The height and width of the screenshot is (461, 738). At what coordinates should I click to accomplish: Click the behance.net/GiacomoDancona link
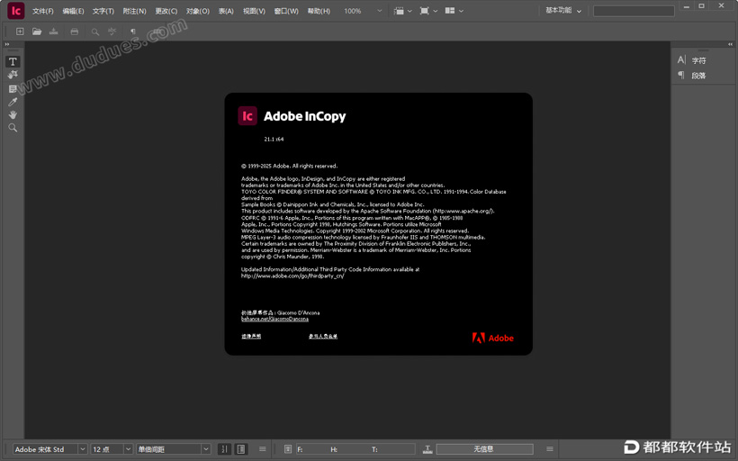point(274,320)
